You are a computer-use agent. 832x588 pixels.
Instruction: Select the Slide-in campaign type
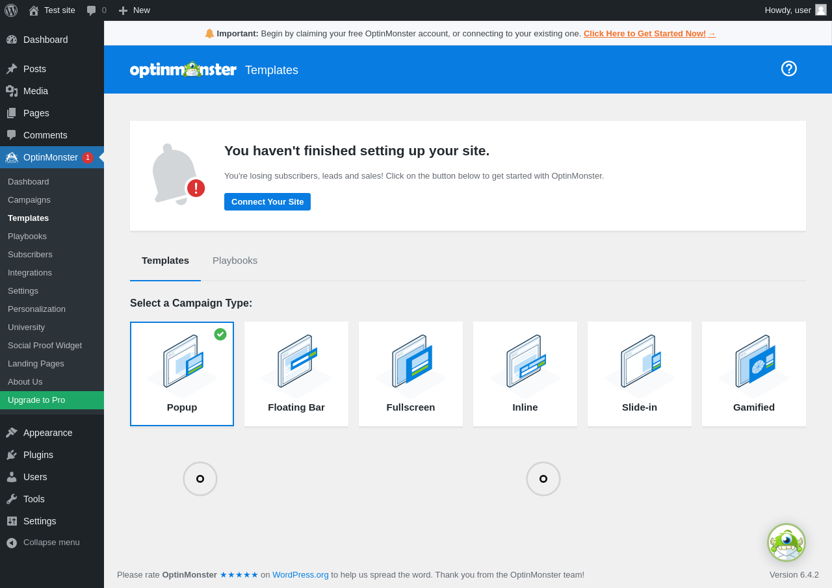(x=640, y=374)
